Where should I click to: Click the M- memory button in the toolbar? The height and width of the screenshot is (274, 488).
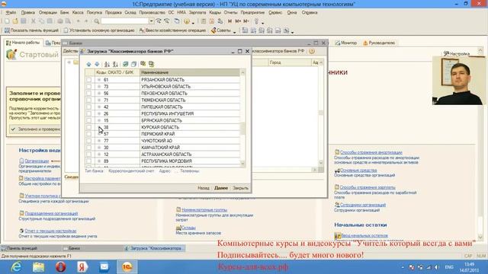click(246, 21)
